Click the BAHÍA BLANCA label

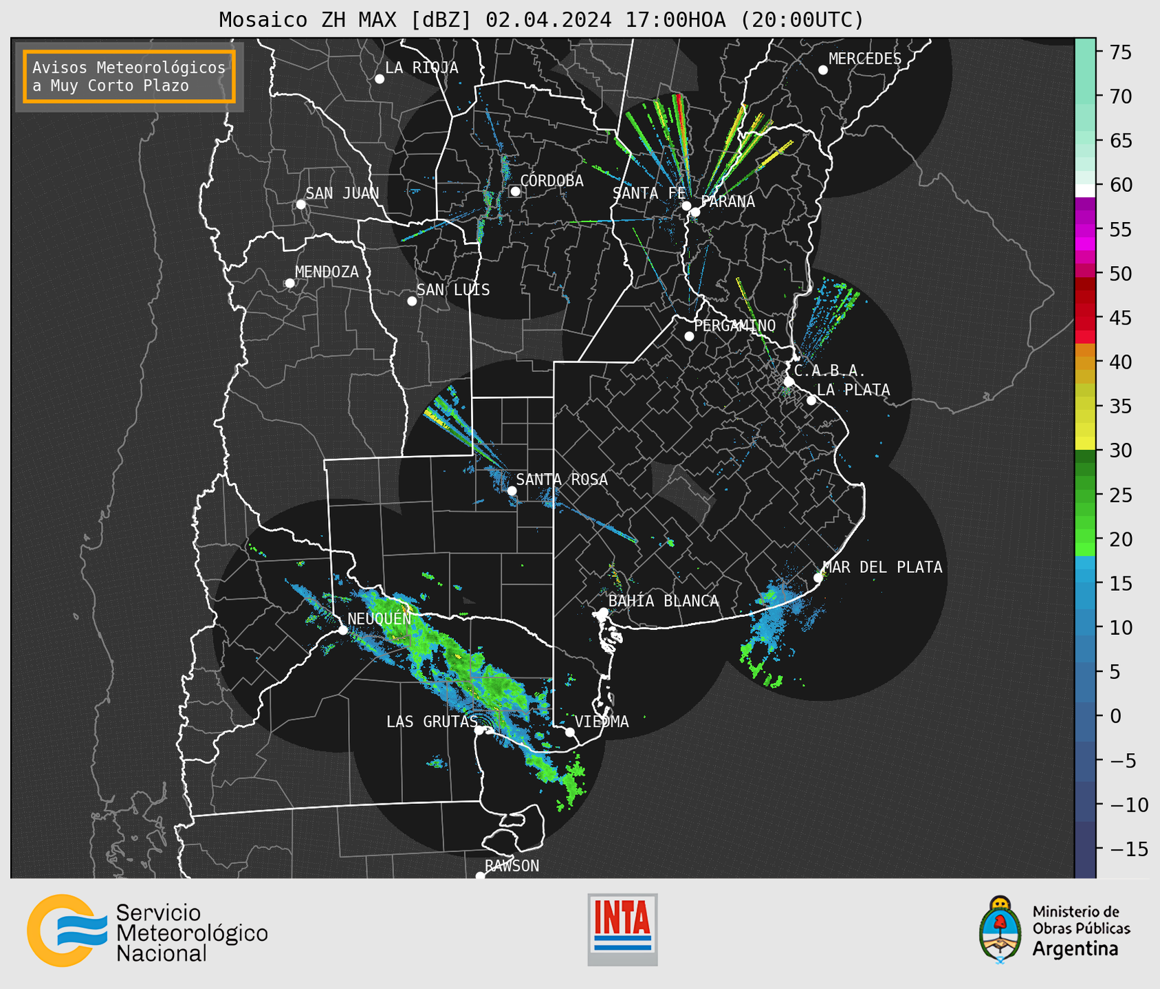click(664, 601)
